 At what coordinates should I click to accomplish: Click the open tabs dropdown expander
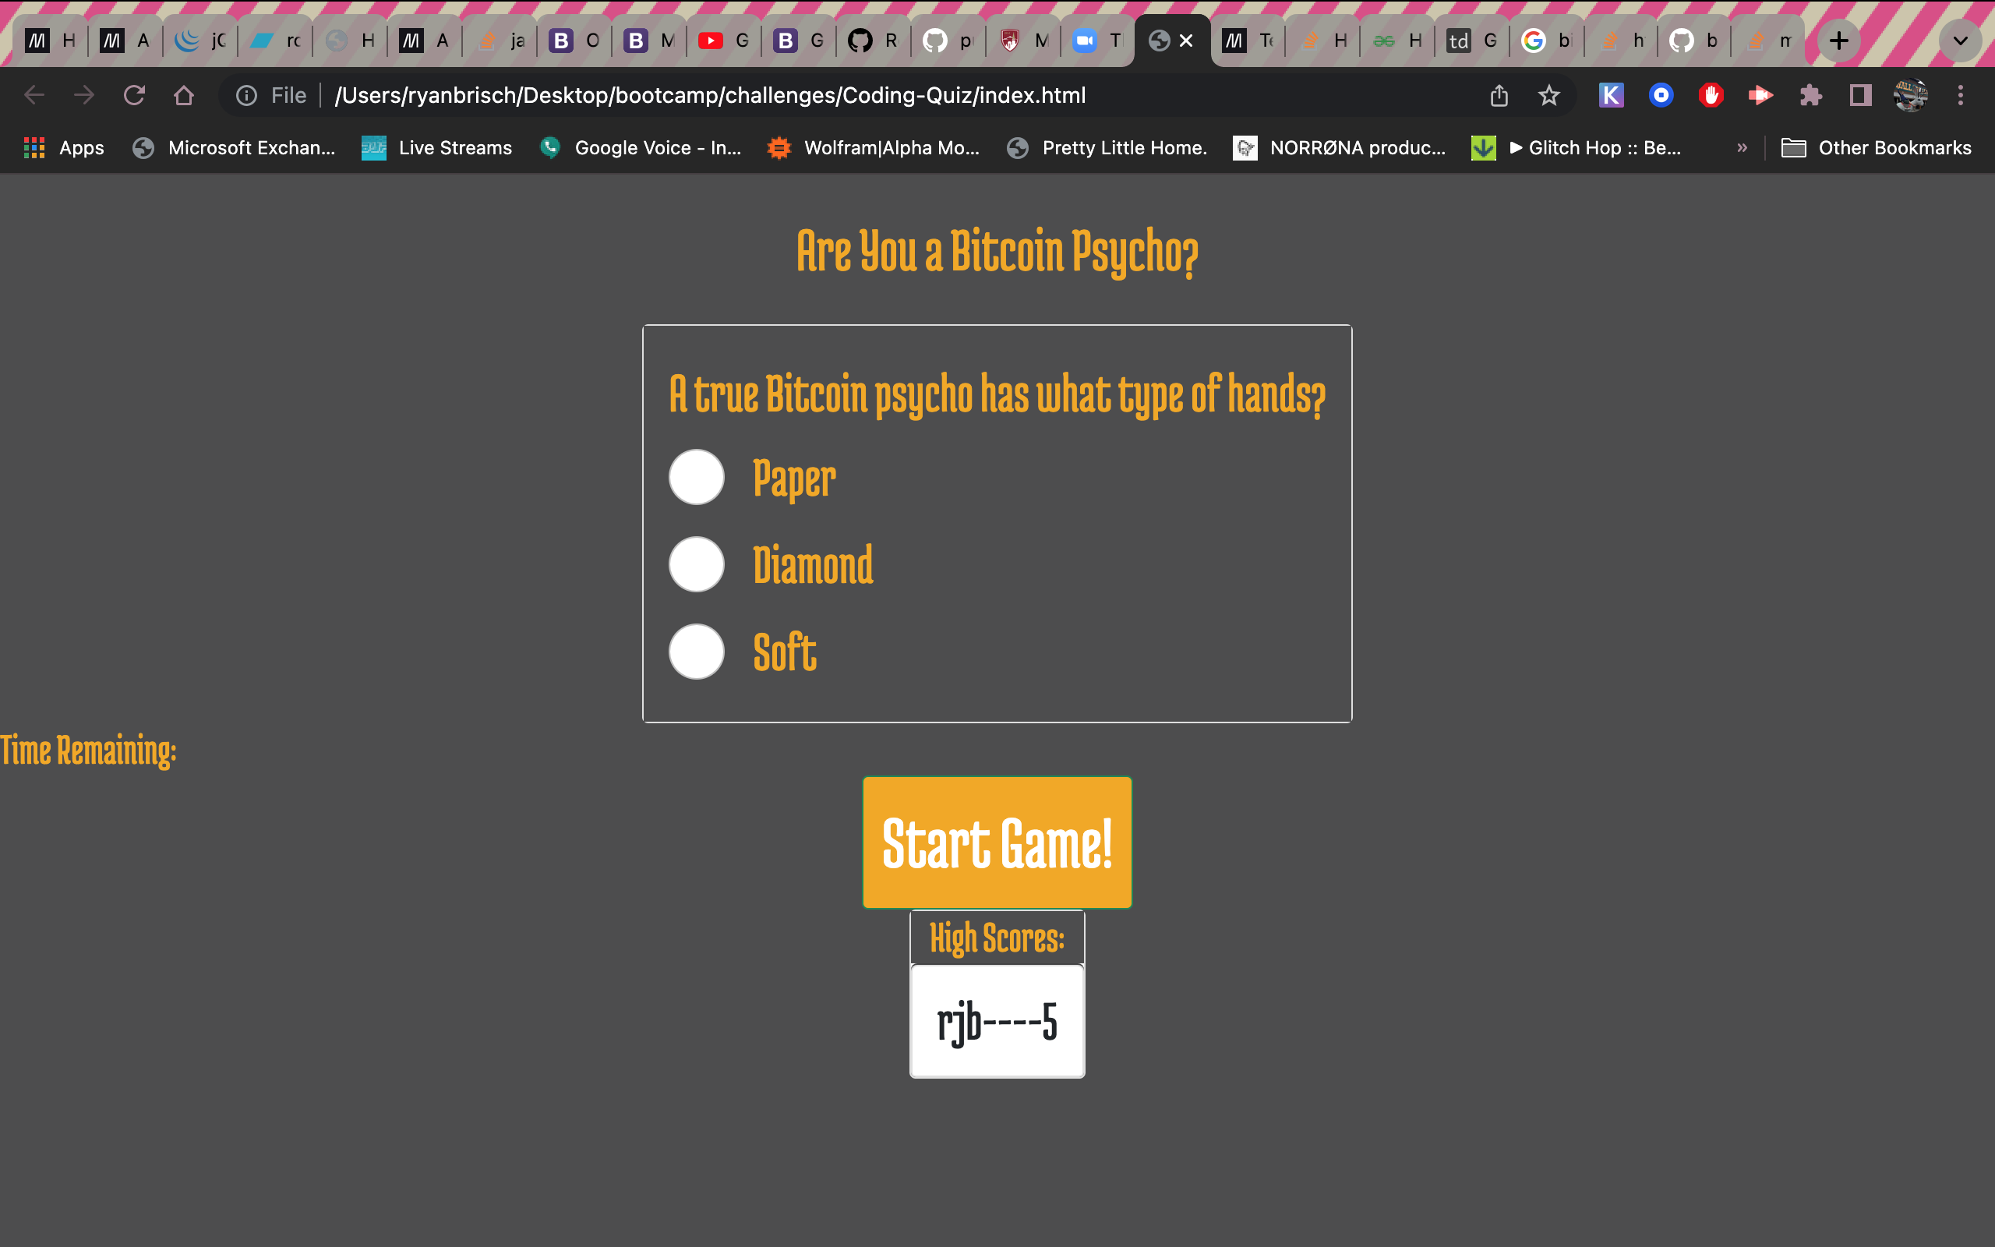[1961, 39]
